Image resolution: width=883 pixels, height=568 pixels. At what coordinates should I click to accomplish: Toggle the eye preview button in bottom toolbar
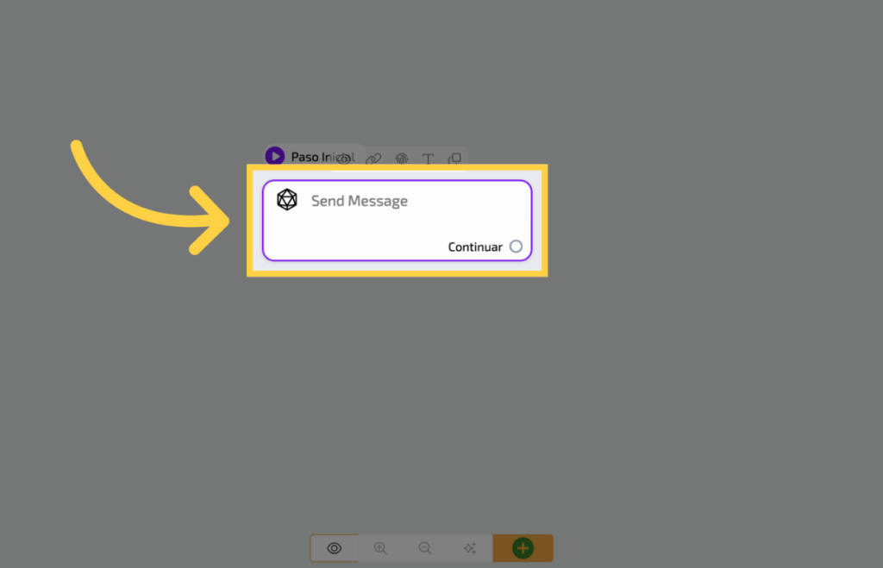point(334,548)
